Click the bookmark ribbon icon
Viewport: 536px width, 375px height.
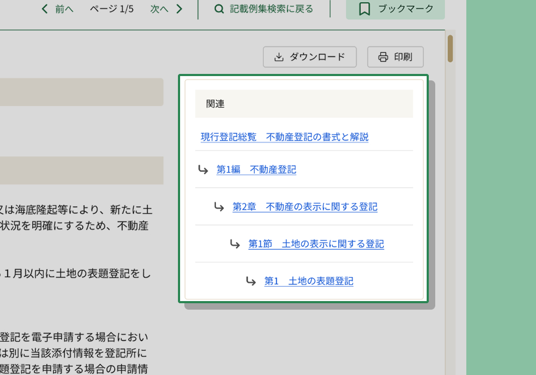[364, 9]
